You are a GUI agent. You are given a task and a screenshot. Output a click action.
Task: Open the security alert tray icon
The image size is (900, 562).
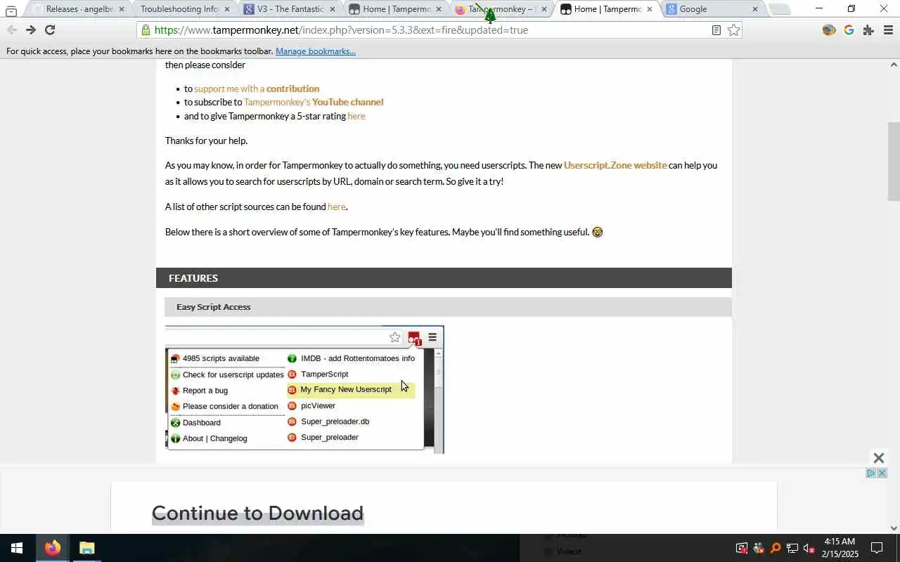tap(742, 549)
